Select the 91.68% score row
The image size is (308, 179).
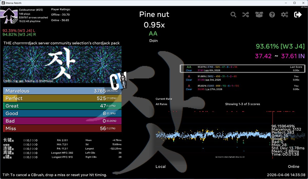242,78
